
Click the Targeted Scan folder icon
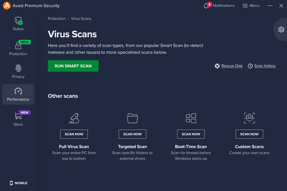coord(132,118)
